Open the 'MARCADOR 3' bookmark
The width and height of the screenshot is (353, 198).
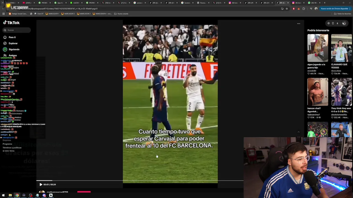[84, 13]
